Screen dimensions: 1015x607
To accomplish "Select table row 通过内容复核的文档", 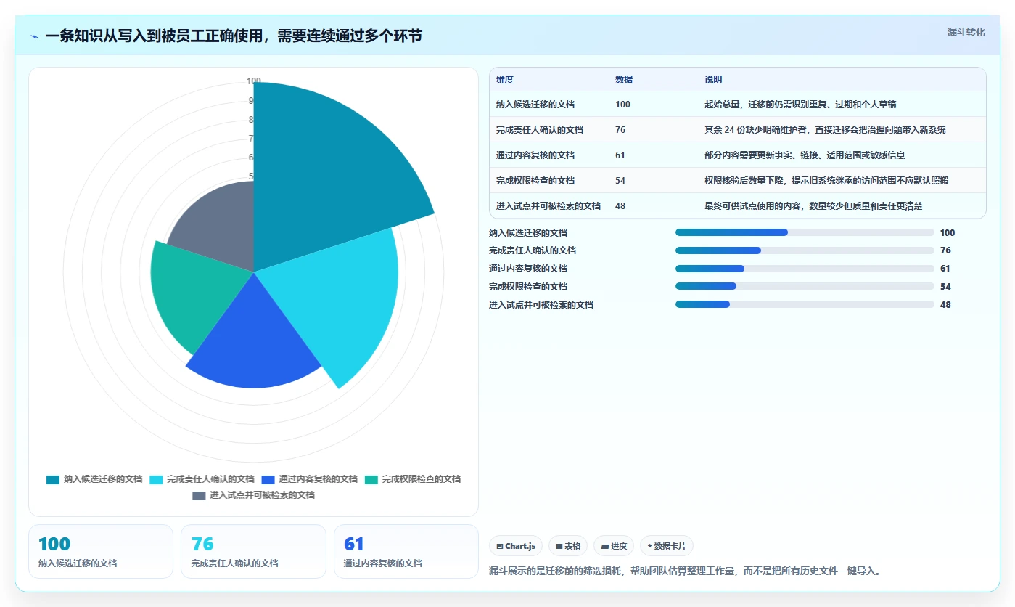I will tap(738, 155).
